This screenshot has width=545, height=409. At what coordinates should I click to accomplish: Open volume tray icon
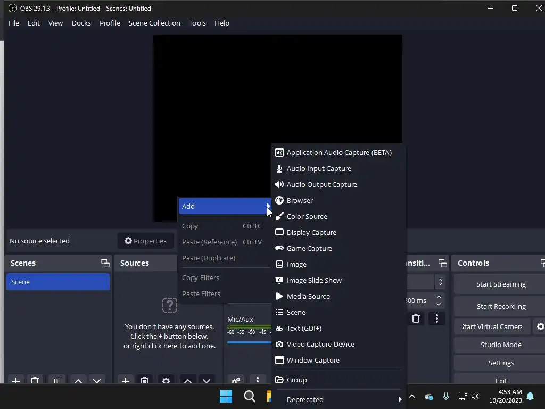click(x=475, y=396)
